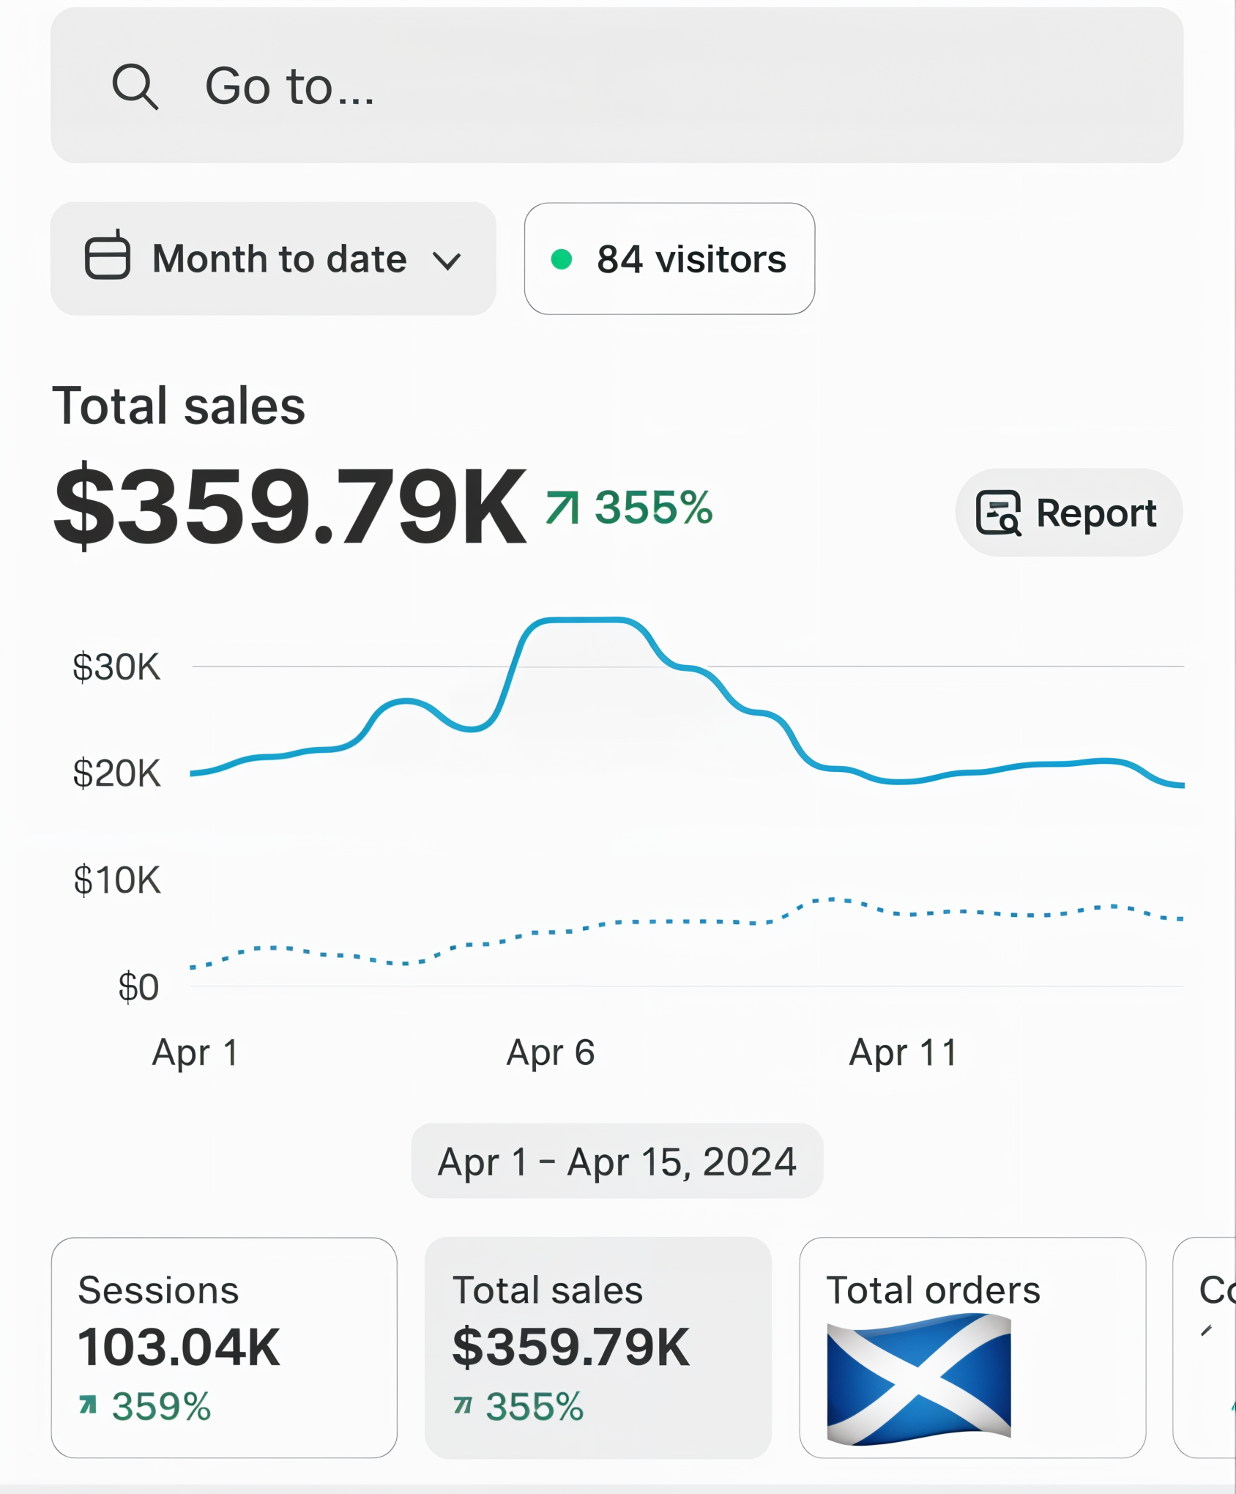Click the dotted comparison line on chart

pos(687,921)
